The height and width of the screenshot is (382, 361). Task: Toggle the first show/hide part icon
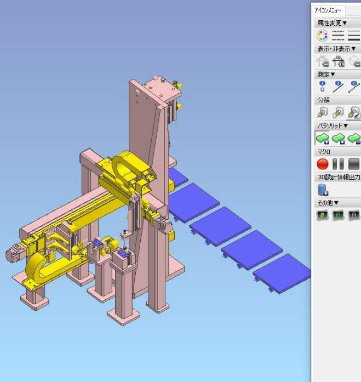(322, 61)
